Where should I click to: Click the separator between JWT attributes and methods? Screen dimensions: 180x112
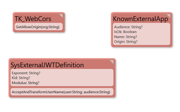(62, 87)
